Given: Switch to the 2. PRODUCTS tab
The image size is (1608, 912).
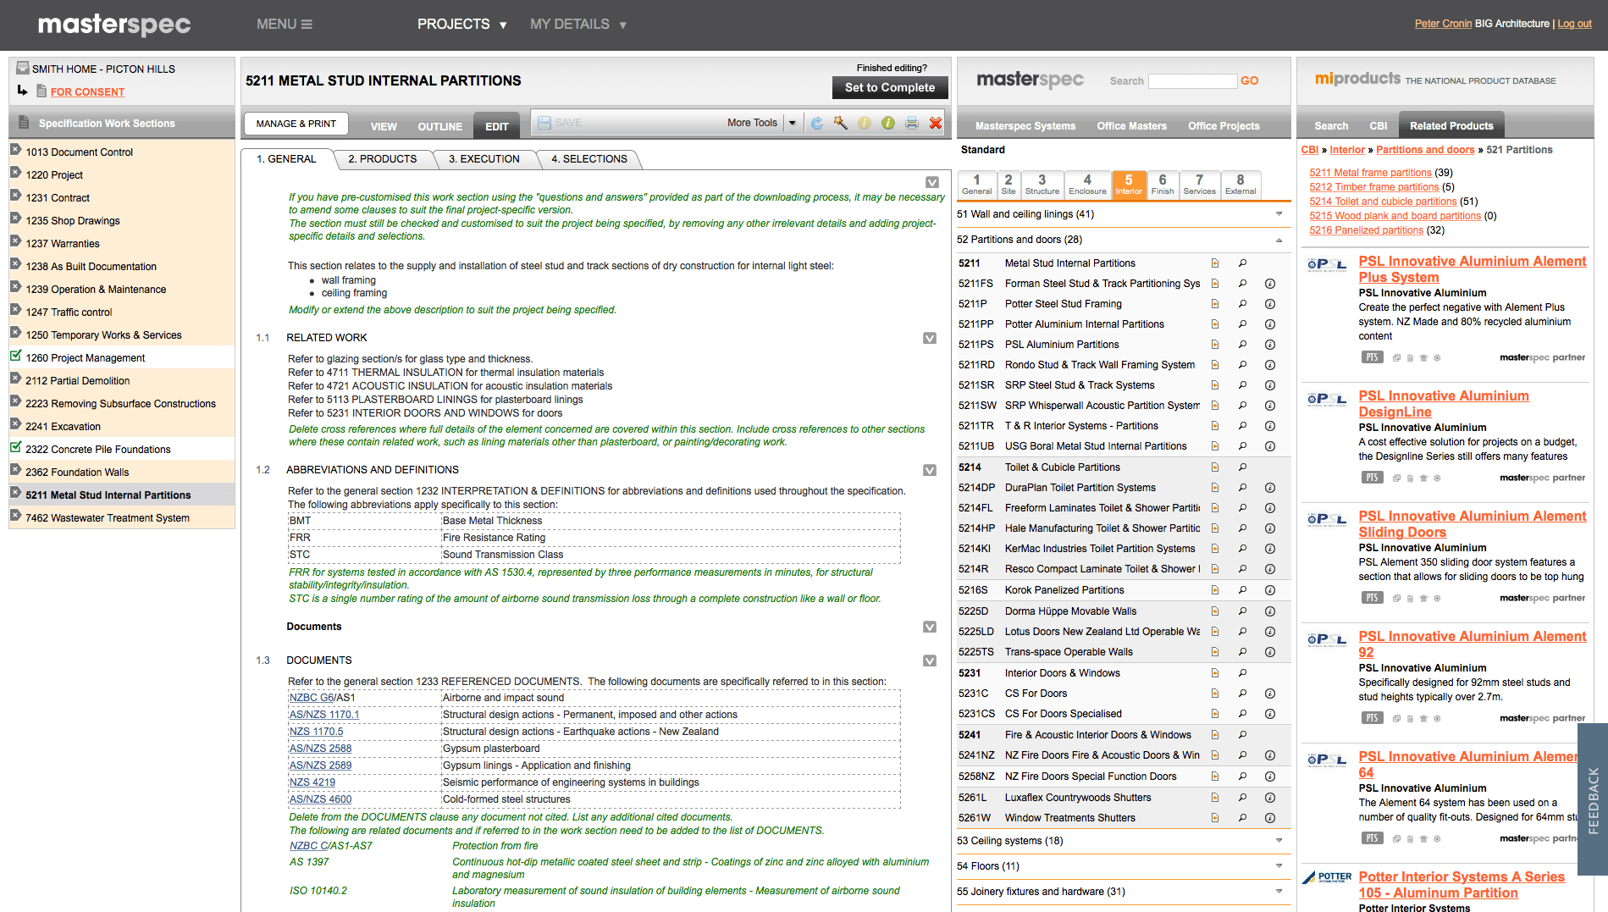Looking at the screenshot, I should (x=382, y=159).
